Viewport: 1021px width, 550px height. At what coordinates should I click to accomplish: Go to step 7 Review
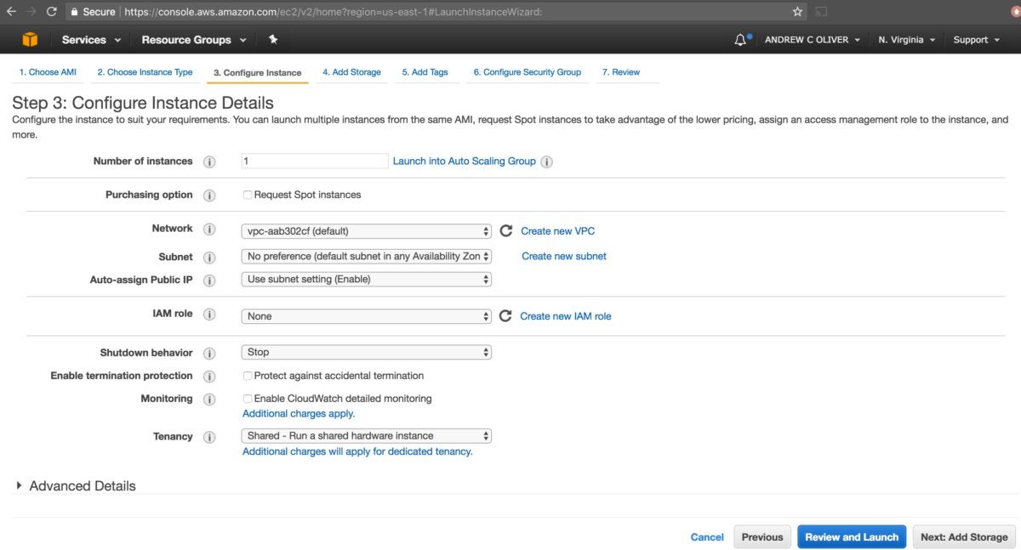pyautogui.click(x=621, y=72)
